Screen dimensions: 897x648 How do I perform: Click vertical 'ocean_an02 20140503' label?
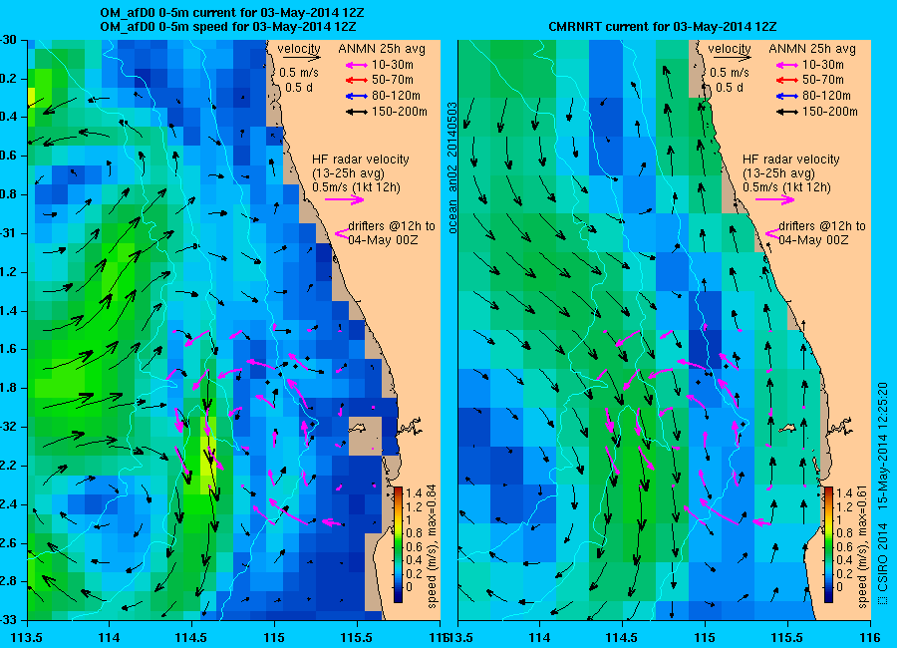452,167
